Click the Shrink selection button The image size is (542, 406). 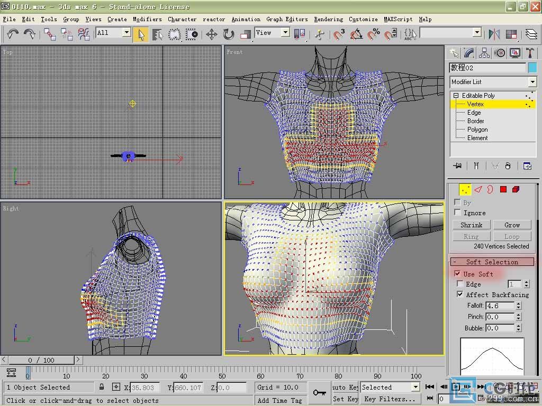pos(471,225)
